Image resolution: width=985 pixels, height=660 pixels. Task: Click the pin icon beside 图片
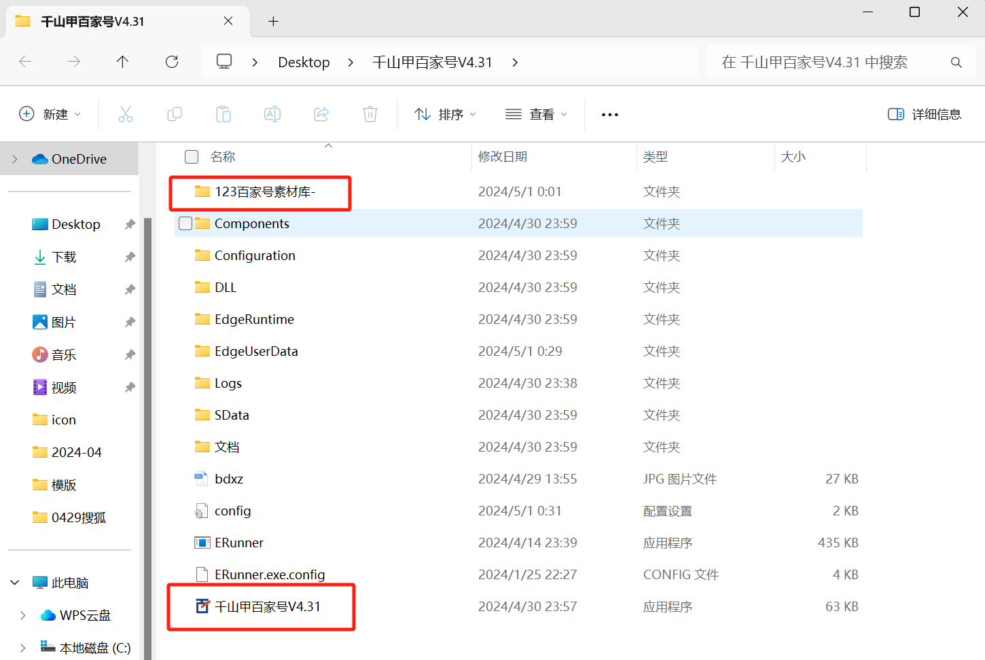pos(130,322)
